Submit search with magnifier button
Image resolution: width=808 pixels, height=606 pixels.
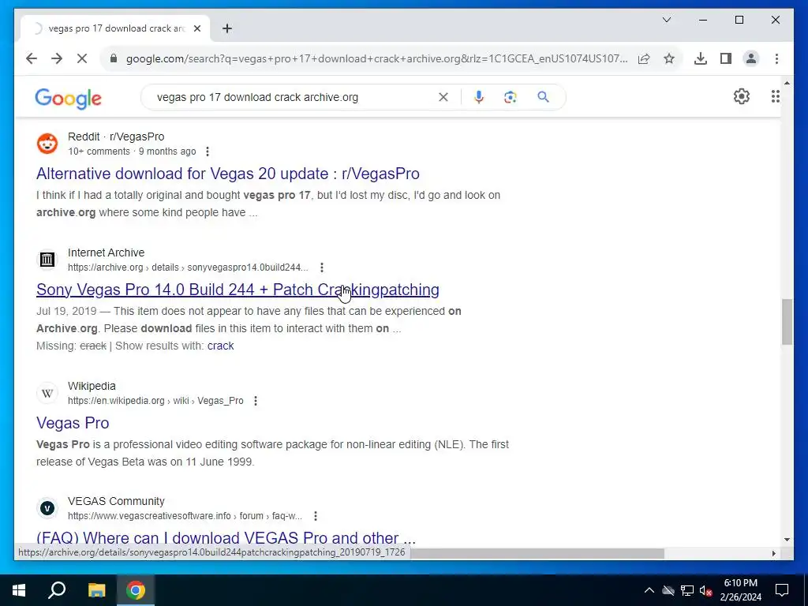coord(543,97)
